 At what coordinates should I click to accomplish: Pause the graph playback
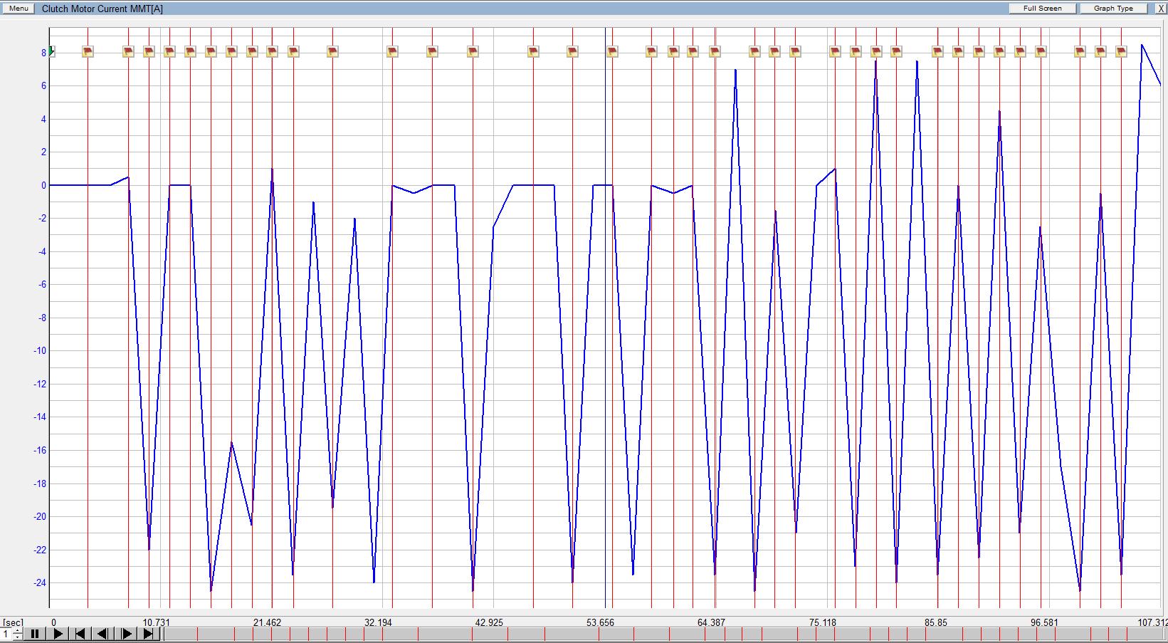tap(35, 634)
